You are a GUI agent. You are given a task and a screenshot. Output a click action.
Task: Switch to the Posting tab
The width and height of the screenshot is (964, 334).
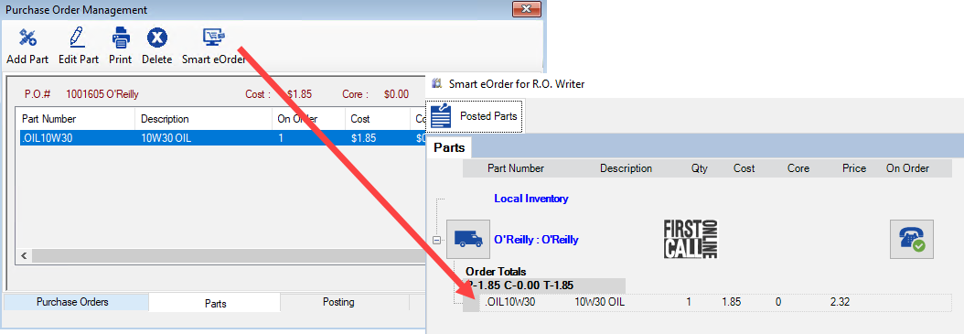click(338, 302)
